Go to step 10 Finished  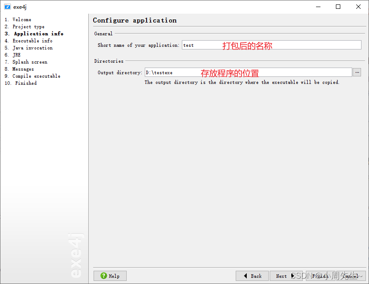click(20, 83)
